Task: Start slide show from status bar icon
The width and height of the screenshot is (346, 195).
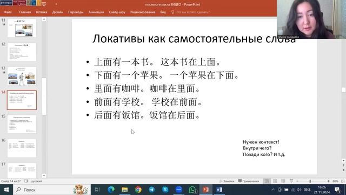Action: (291, 181)
